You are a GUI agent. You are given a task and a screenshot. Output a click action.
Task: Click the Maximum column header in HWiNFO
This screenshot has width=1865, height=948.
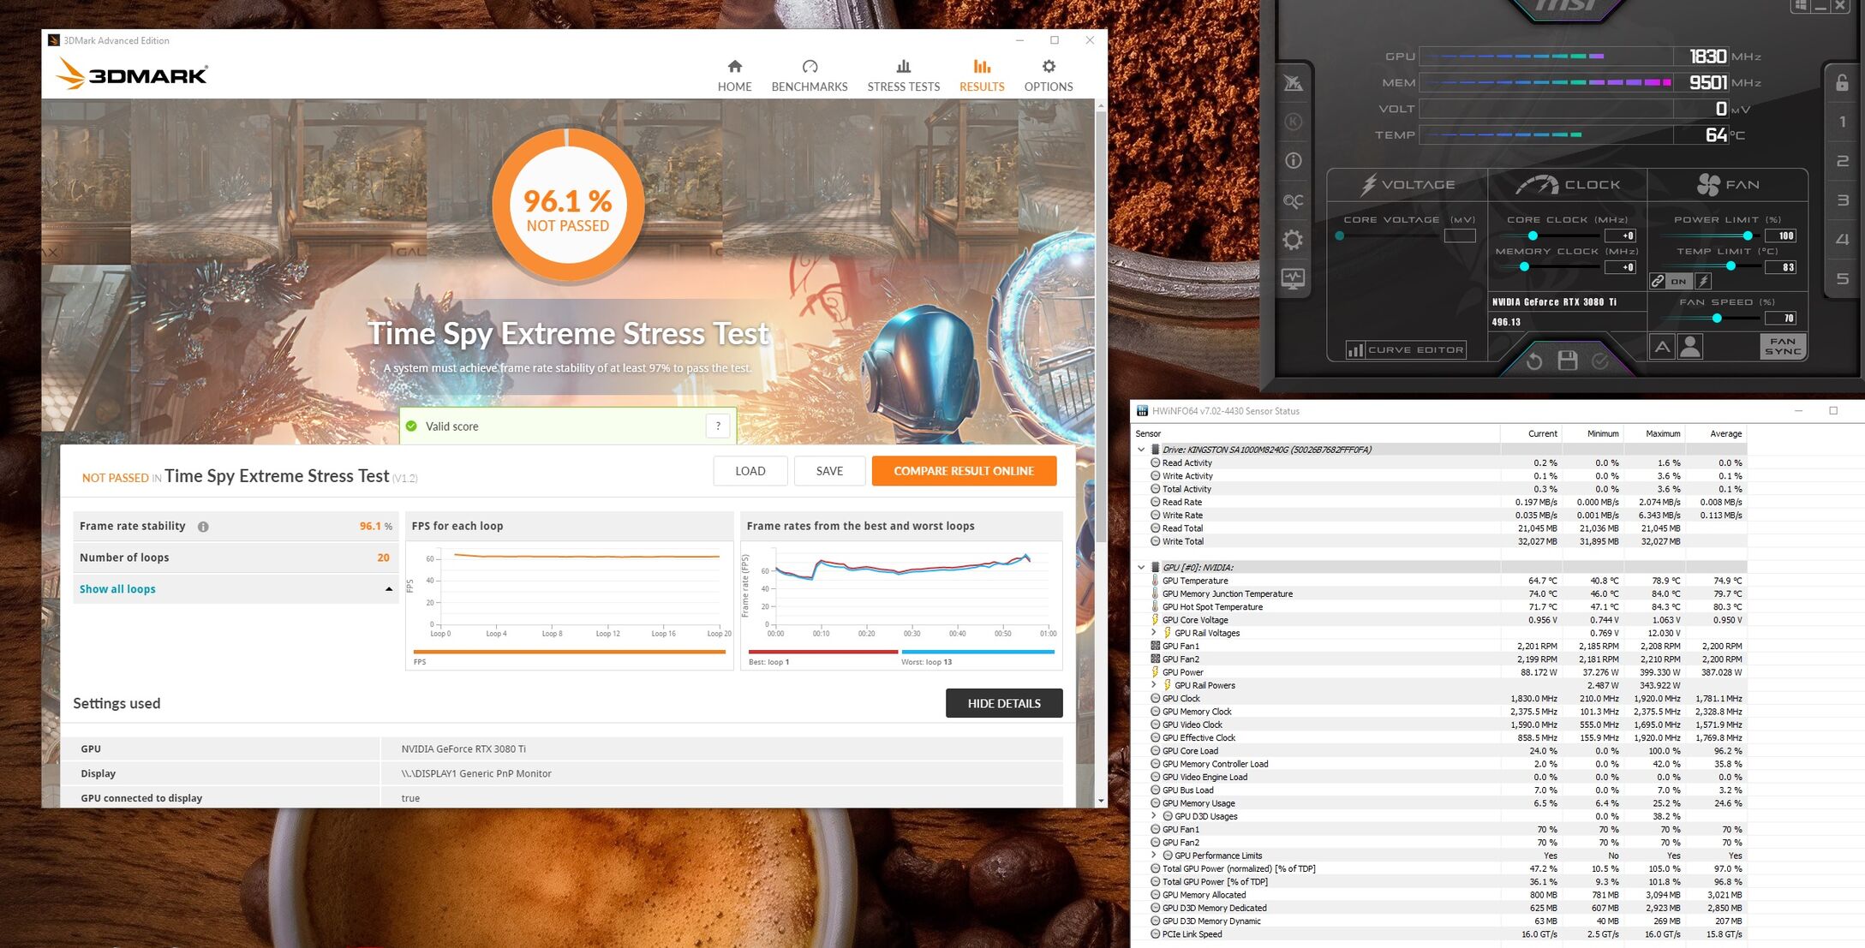pos(1655,433)
